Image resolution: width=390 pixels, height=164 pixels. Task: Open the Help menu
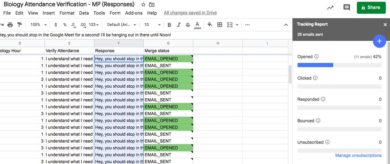[x=152, y=13]
